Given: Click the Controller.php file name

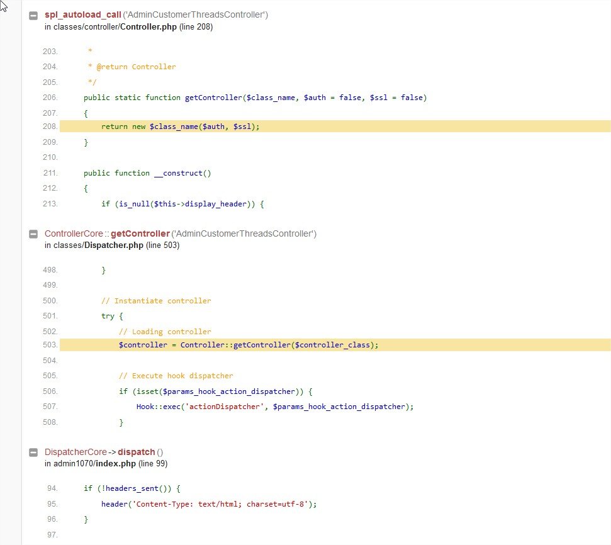Looking at the screenshot, I should [x=149, y=27].
